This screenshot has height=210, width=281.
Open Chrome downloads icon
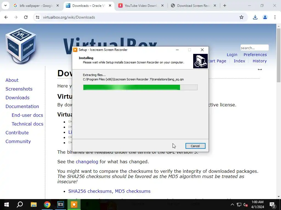255,17
